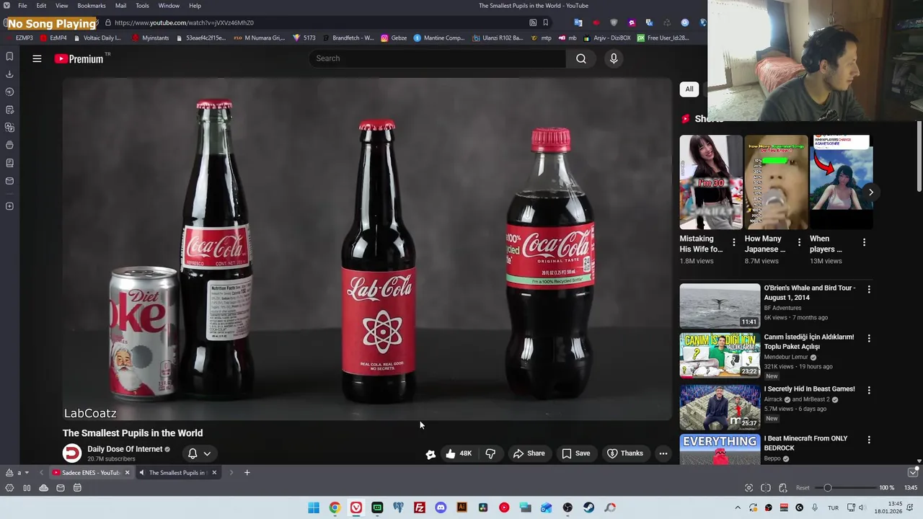Image resolution: width=923 pixels, height=519 pixels.
Task: Open options for Mistaking His Wife Short
Action: (733, 242)
